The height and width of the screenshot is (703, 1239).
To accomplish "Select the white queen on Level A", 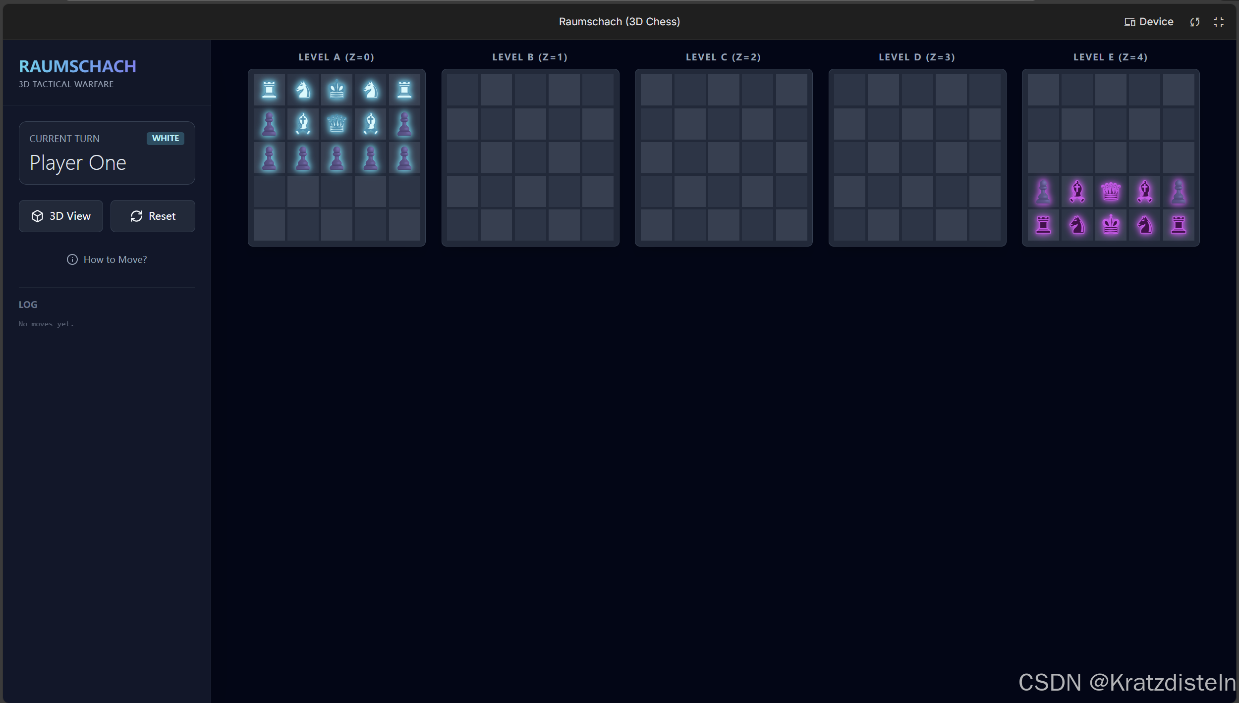I will [x=337, y=124].
